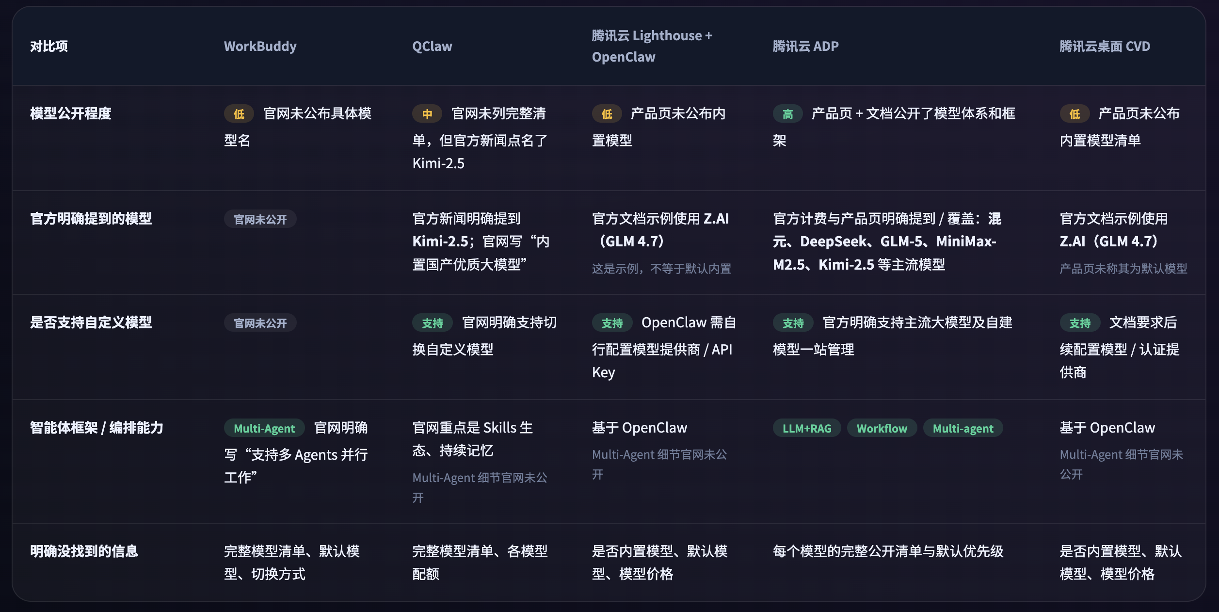Click the WorkBuddy column header

[260, 47]
